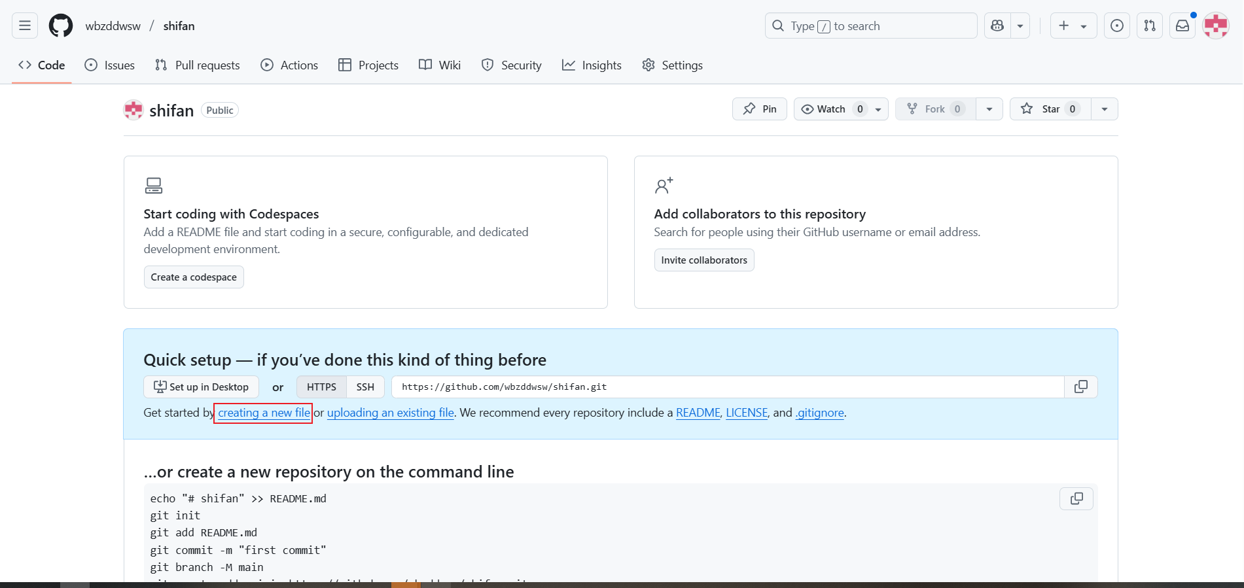Open the README recommendation link
The height and width of the screenshot is (588, 1244).
coord(698,413)
